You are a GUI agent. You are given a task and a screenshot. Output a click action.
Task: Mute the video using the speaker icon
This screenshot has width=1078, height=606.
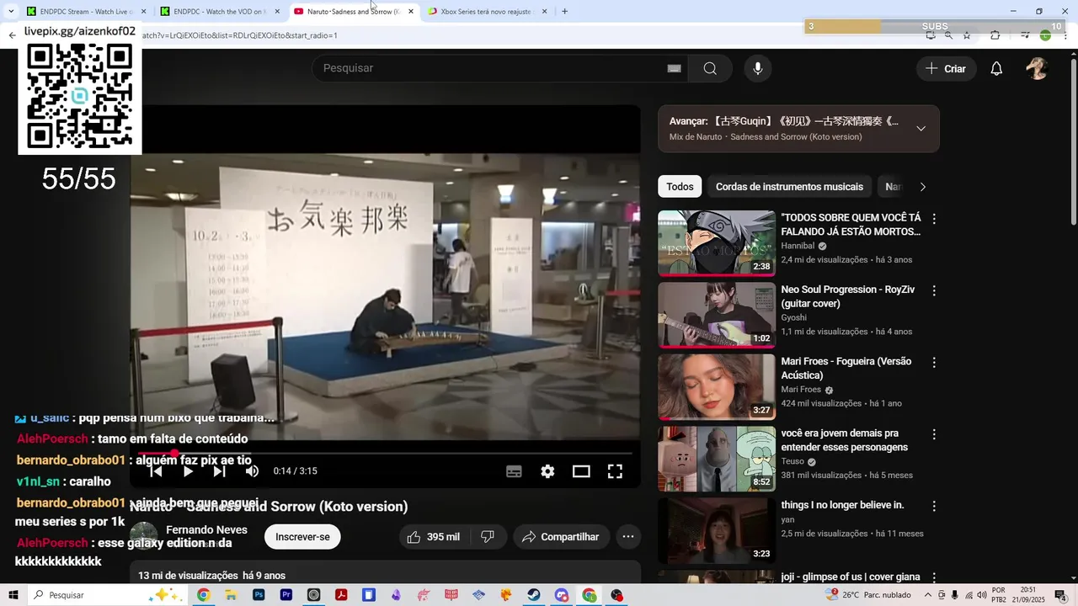tap(252, 471)
